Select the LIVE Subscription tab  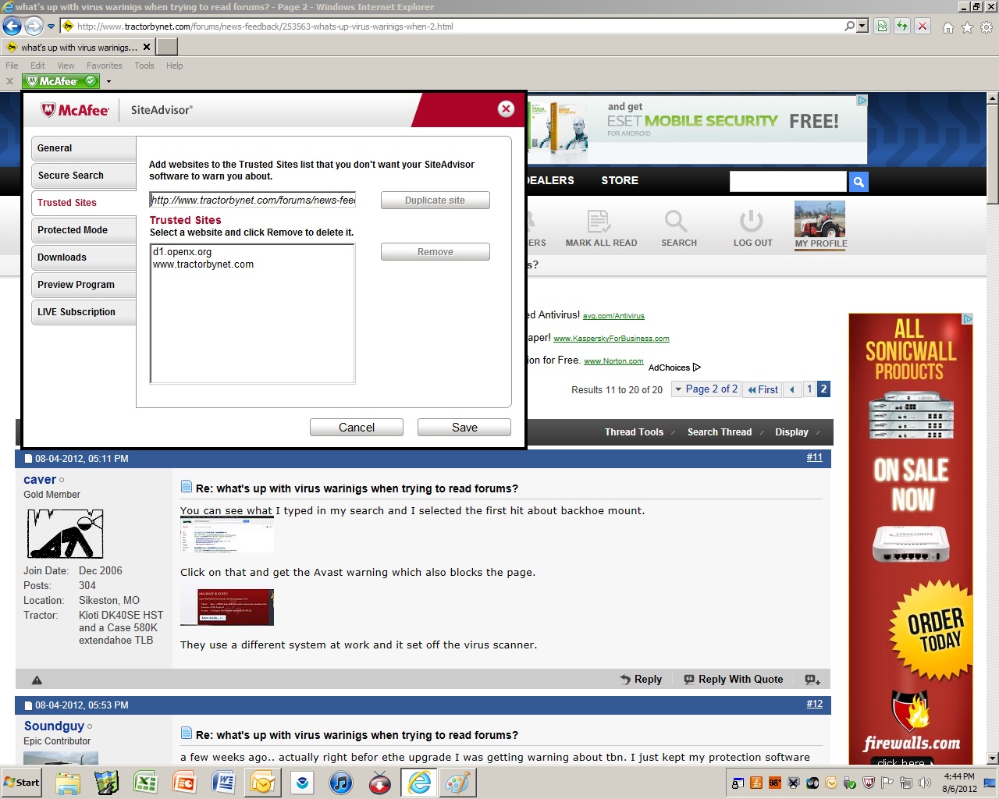tap(84, 312)
